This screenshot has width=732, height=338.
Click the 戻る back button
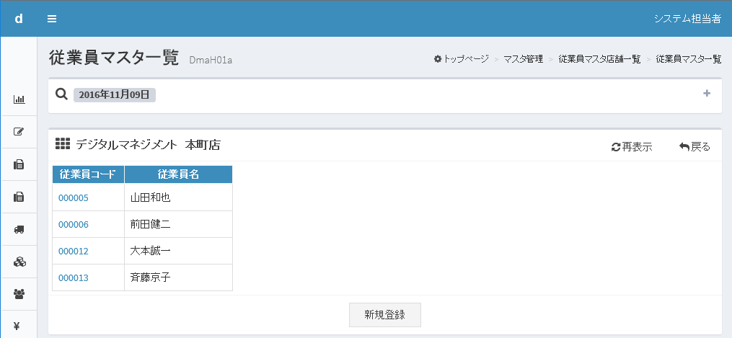click(694, 147)
